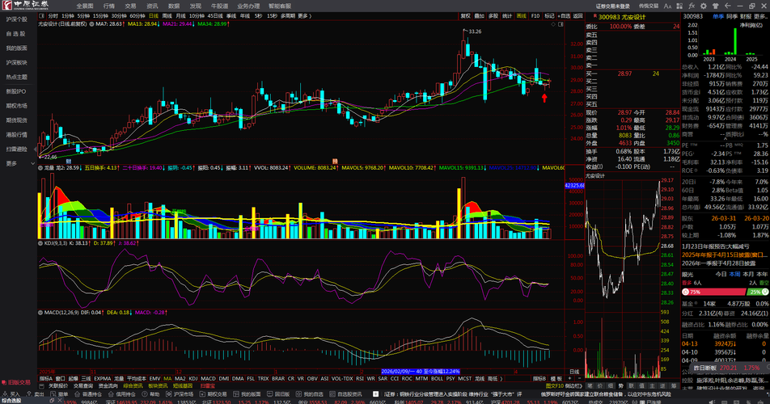Click the 我的自选 icon in bottom toolbar

click(x=298, y=393)
